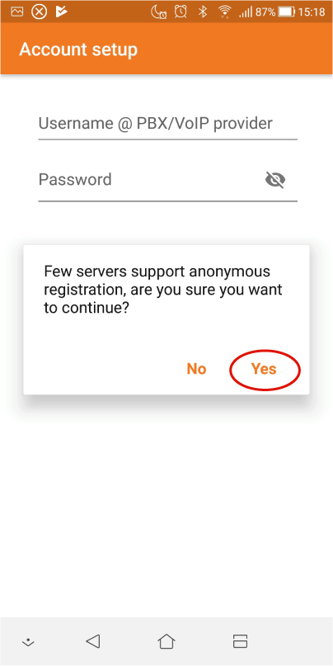Image resolution: width=333 pixels, height=666 pixels.
Task: Tap the Android back navigation icon
Action: pyautogui.click(x=93, y=641)
